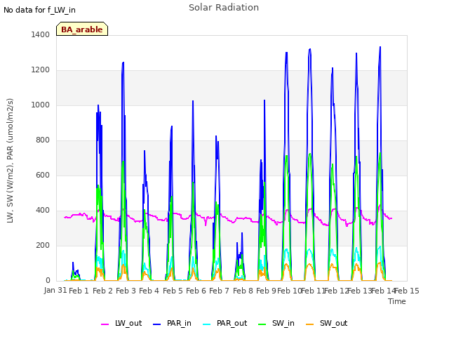Viewport: 449px width, 337px height.
Task: Click the 600 y-axis tick label
Action: 43,175
